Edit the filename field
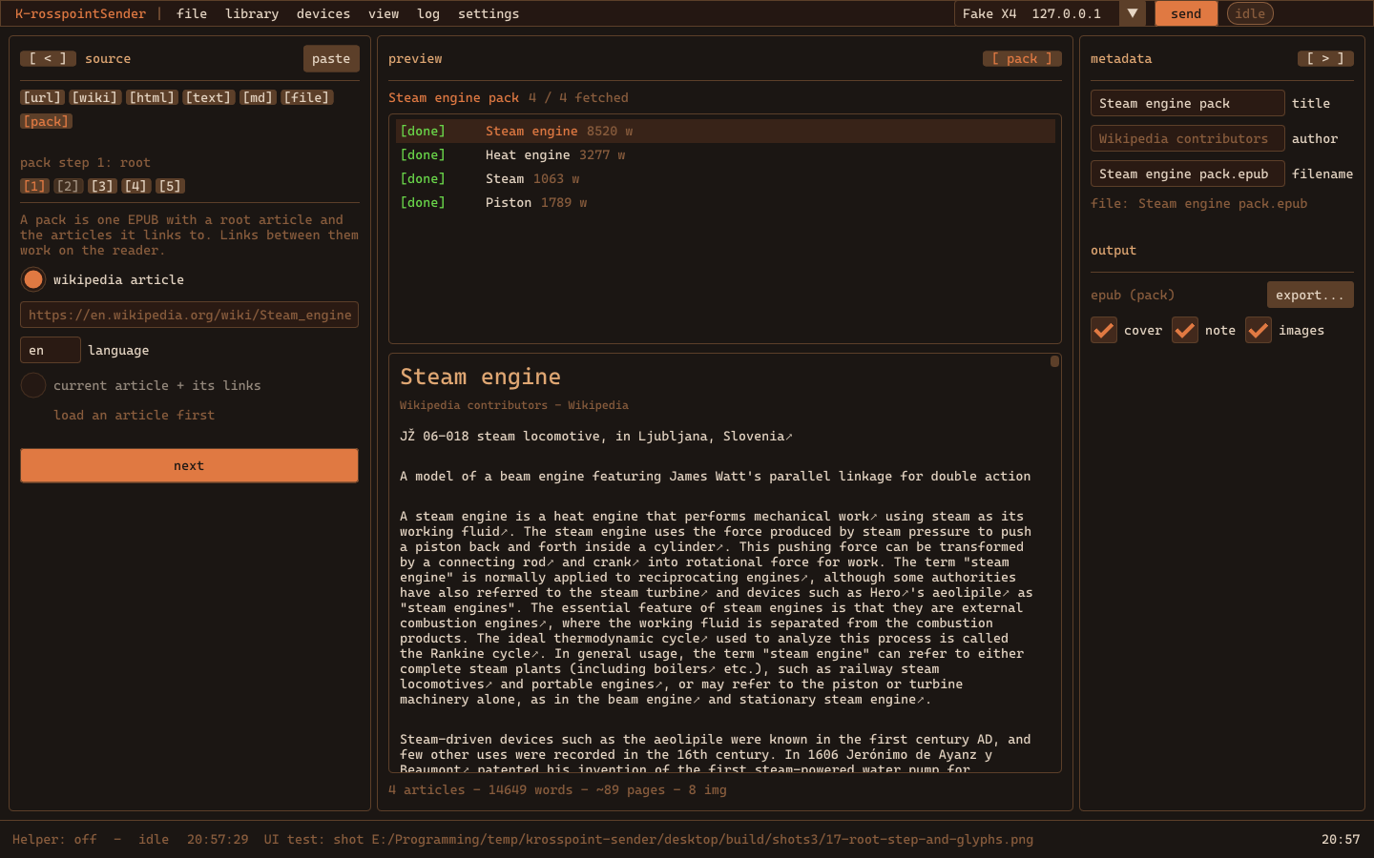The height and width of the screenshot is (858, 1374). (x=1187, y=174)
